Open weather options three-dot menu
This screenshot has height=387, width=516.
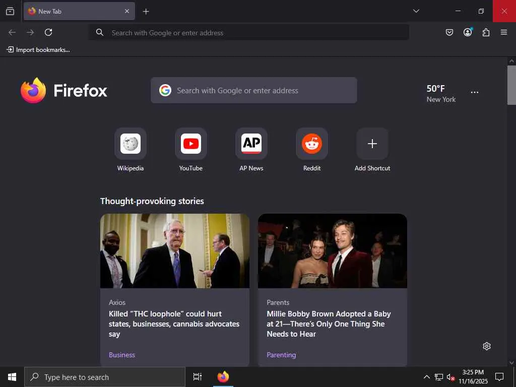coord(475,92)
